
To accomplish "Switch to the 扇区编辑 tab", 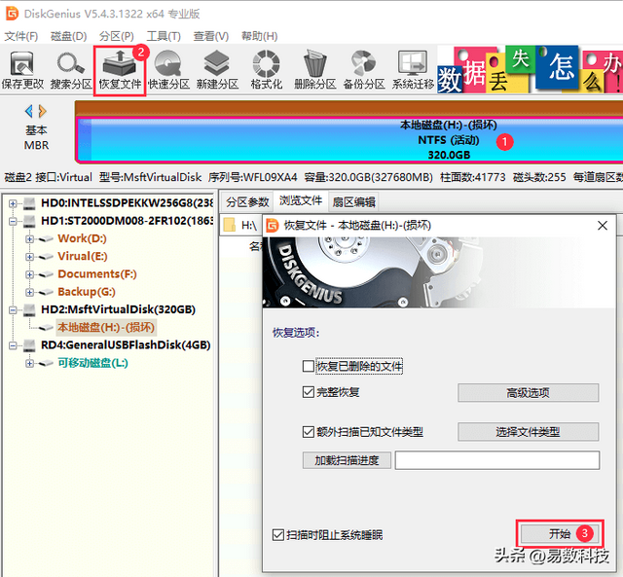I will pyautogui.click(x=353, y=202).
